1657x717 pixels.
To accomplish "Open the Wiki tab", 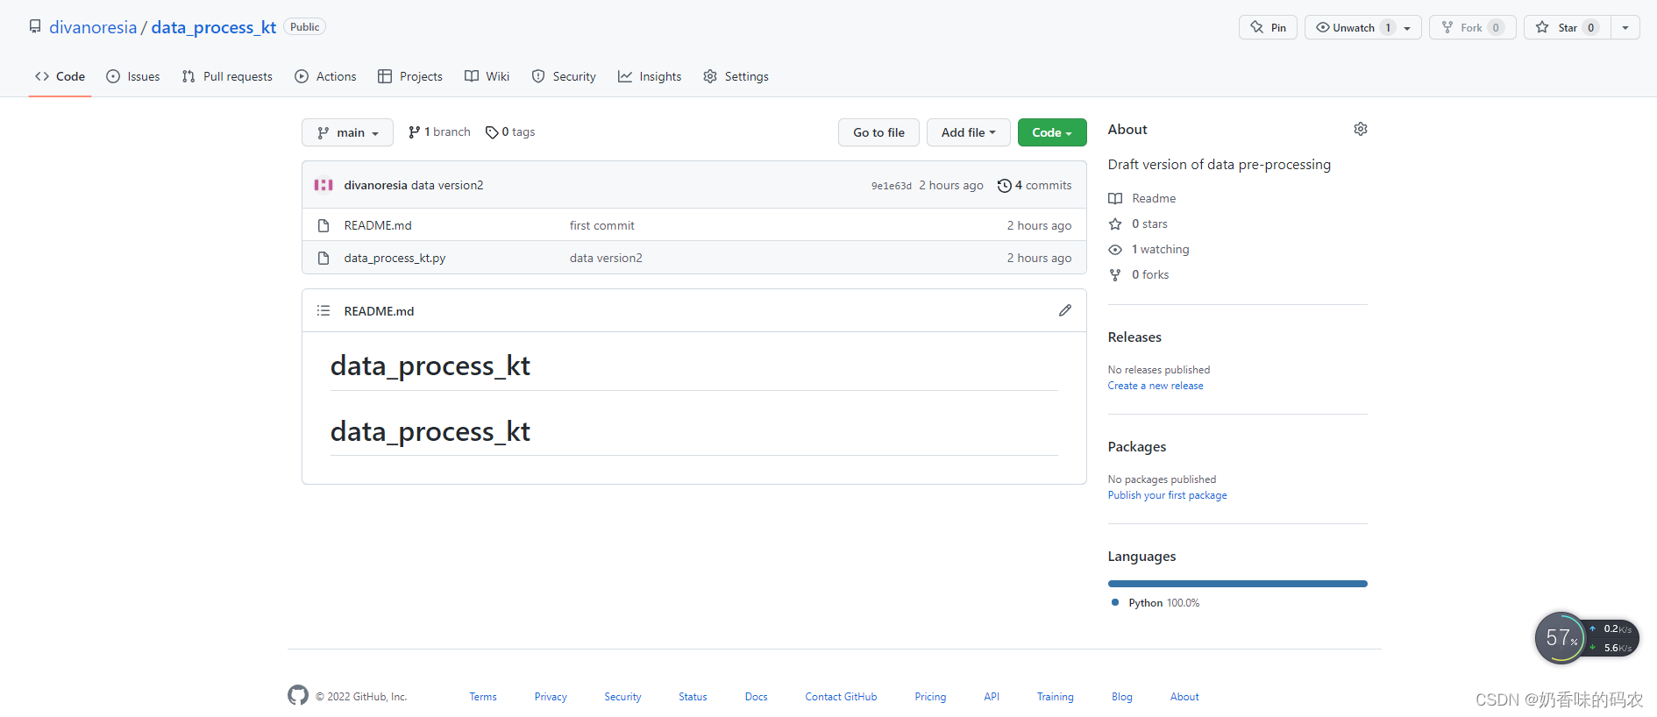I will coord(487,76).
